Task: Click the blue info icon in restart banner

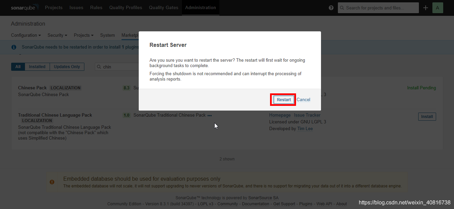Action: pos(14,47)
